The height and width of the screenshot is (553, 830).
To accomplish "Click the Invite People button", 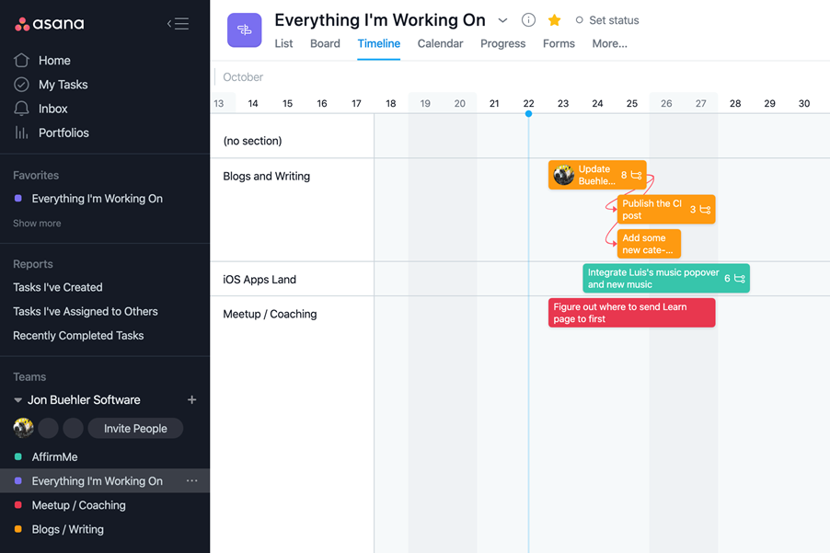I will [135, 428].
